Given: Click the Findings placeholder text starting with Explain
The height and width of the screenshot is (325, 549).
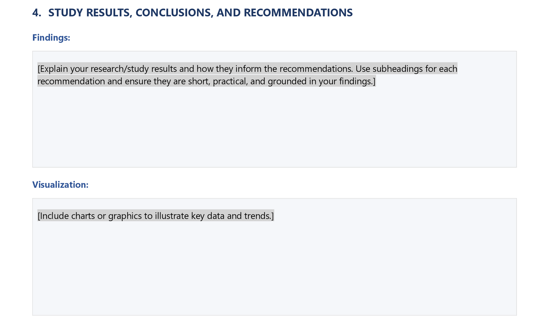Looking at the screenshot, I should point(54,69).
